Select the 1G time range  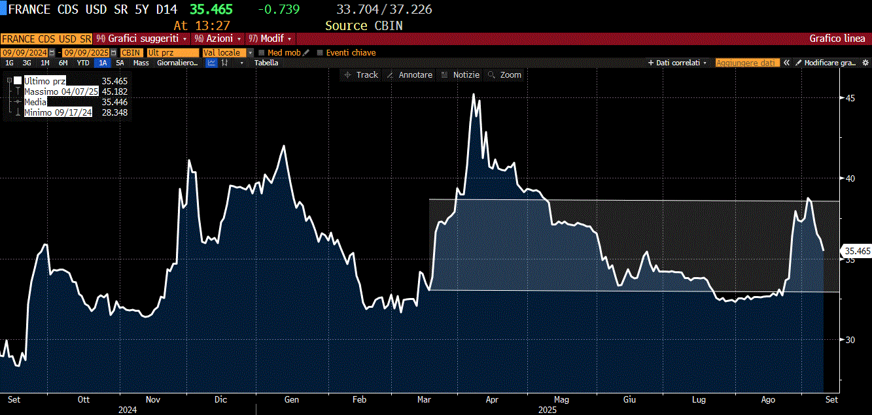tap(9, 63)
